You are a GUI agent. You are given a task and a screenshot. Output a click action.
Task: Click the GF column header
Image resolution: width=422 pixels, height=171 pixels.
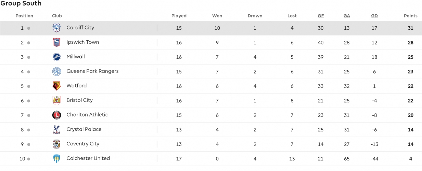point(321,16)
